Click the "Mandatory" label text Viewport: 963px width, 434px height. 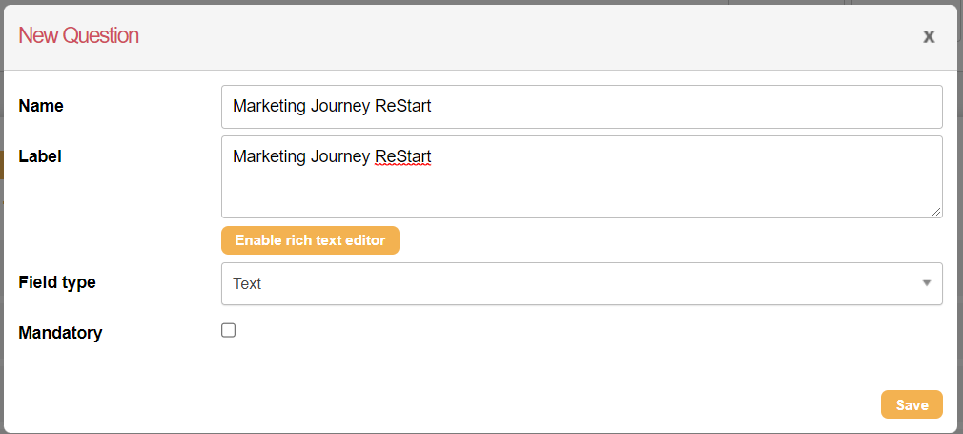(60, 333)
